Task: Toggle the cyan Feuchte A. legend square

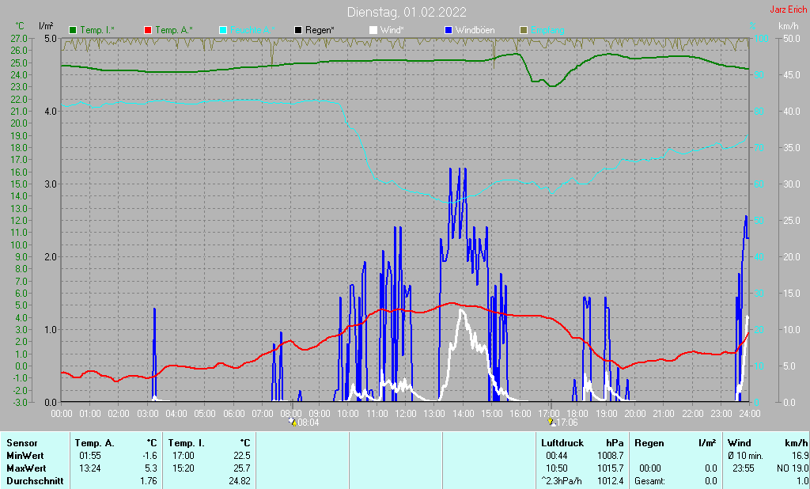Action: click(223, 30)
